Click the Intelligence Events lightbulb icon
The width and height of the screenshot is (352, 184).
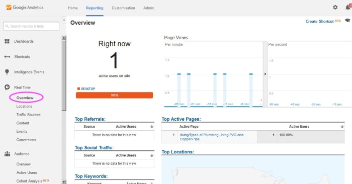pos(7,72)
